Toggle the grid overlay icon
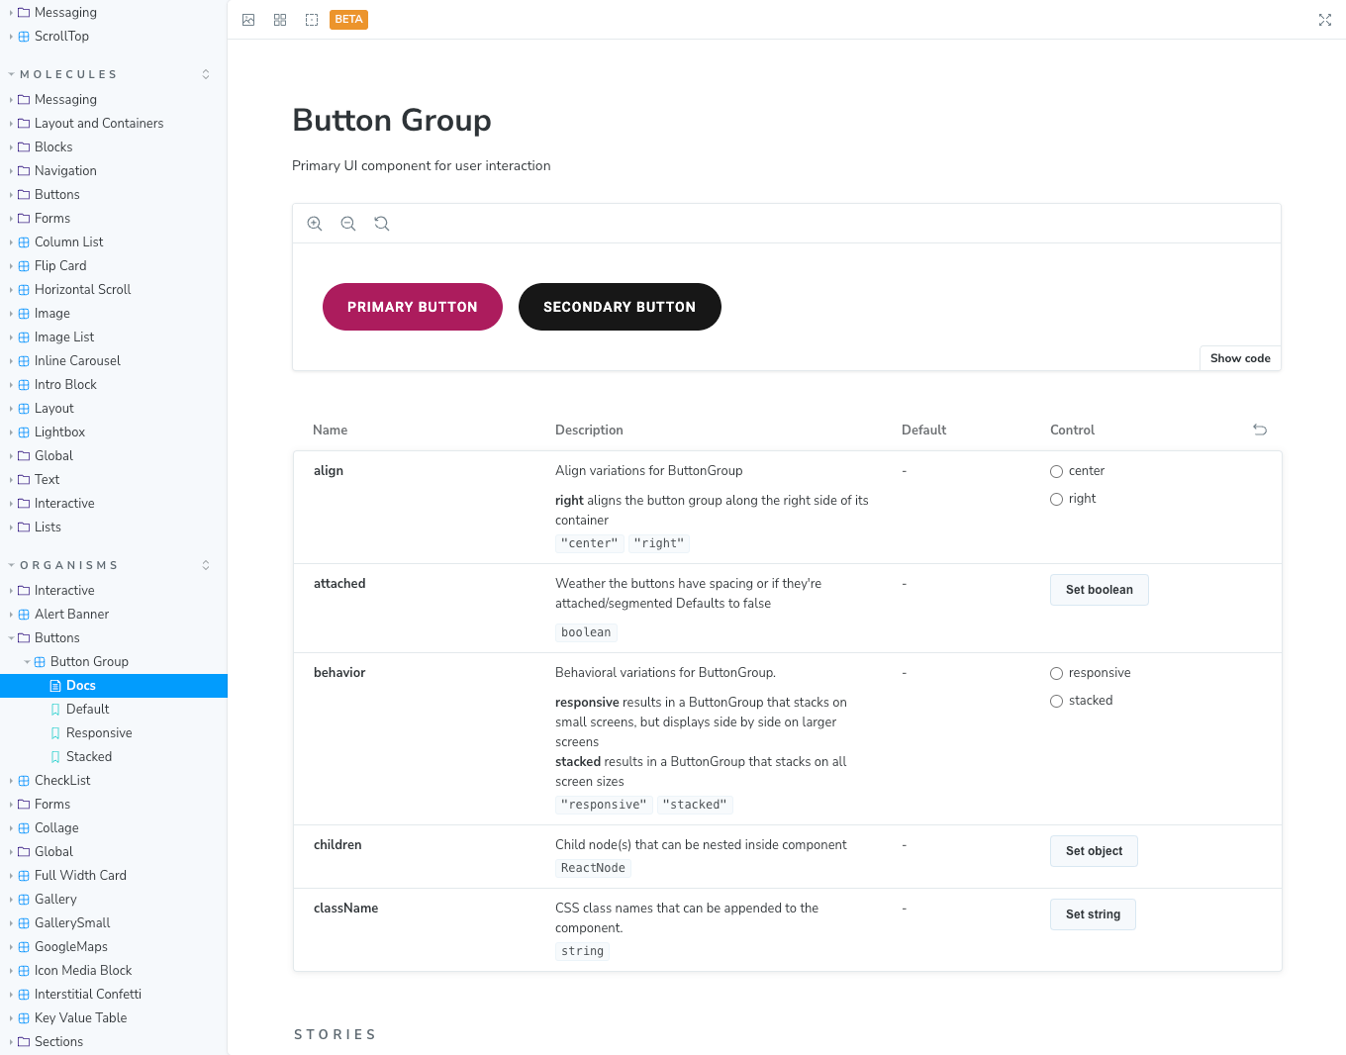The image size is (1346, 1055). tap(280, 20)
